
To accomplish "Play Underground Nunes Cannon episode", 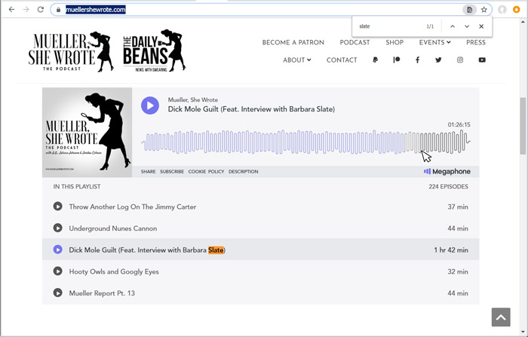I will [58, 228].
